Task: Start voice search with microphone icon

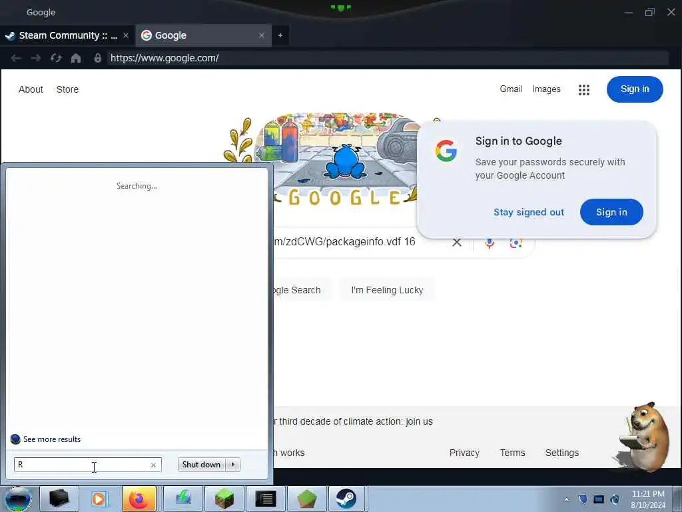Action: (x=490, y=243)
